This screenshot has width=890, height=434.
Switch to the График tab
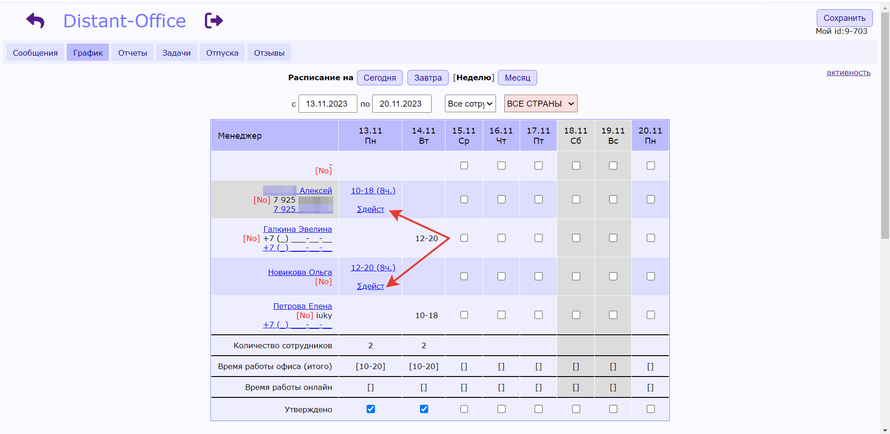88,53
